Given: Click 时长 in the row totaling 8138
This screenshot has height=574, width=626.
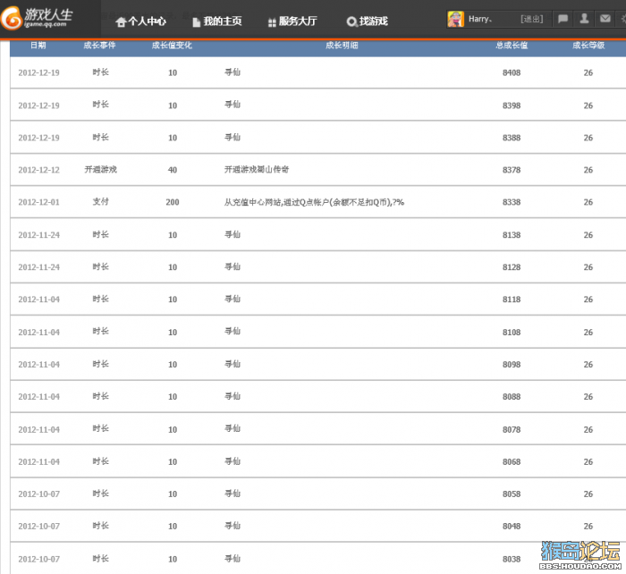Looking at the screenshot, I should click(x=100, y=234).
